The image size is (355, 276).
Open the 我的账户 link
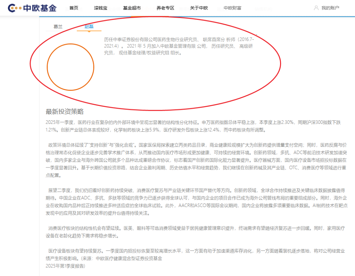[x=330, y=8]
